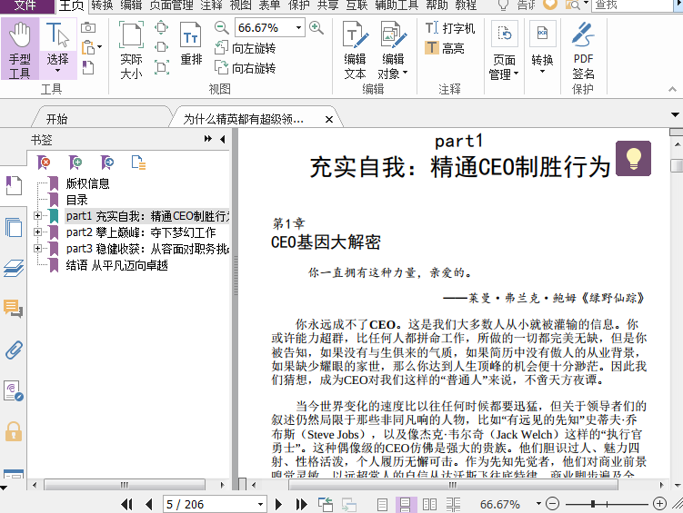
Task: Open the clipboard paste icon
Action: pos(89,47)
